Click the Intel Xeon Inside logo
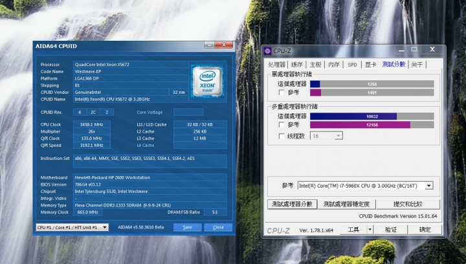 (x=207, y=82)
